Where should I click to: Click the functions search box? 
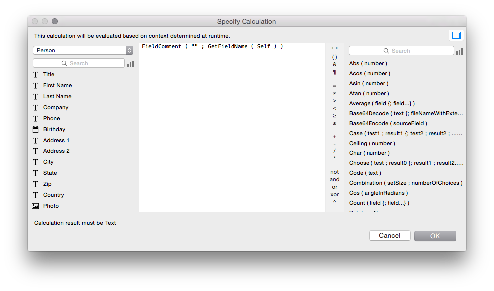coord(401,51)
